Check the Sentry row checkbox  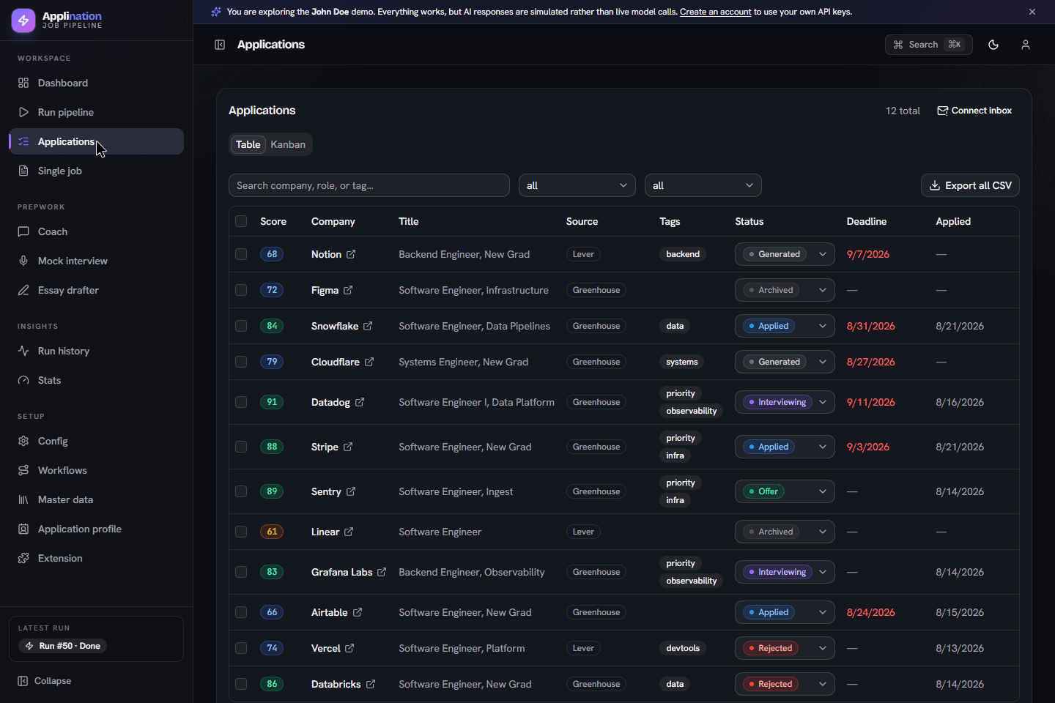point(241,491)
